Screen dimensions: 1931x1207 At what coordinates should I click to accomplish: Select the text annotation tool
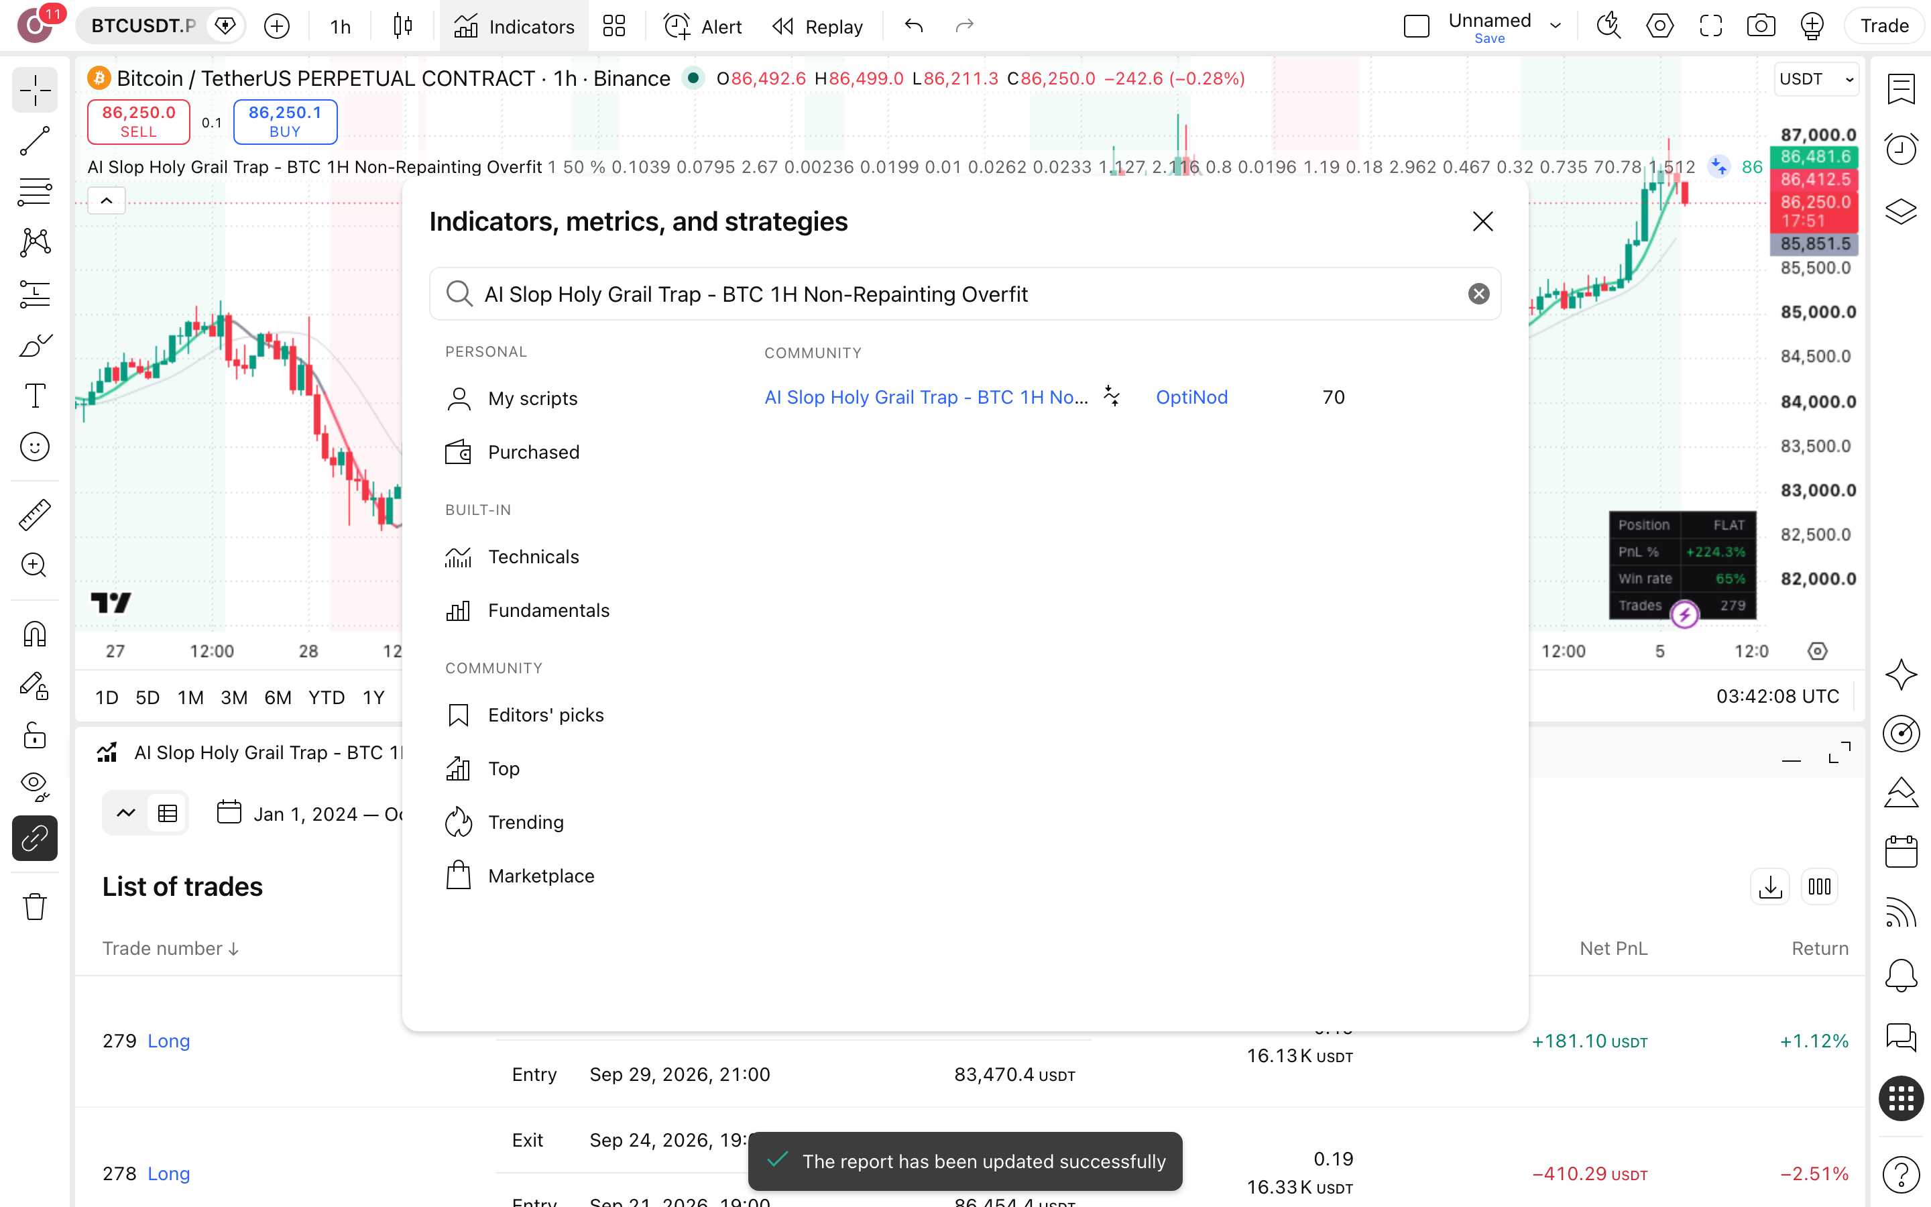pyautogui.click(x=34, y=396)
